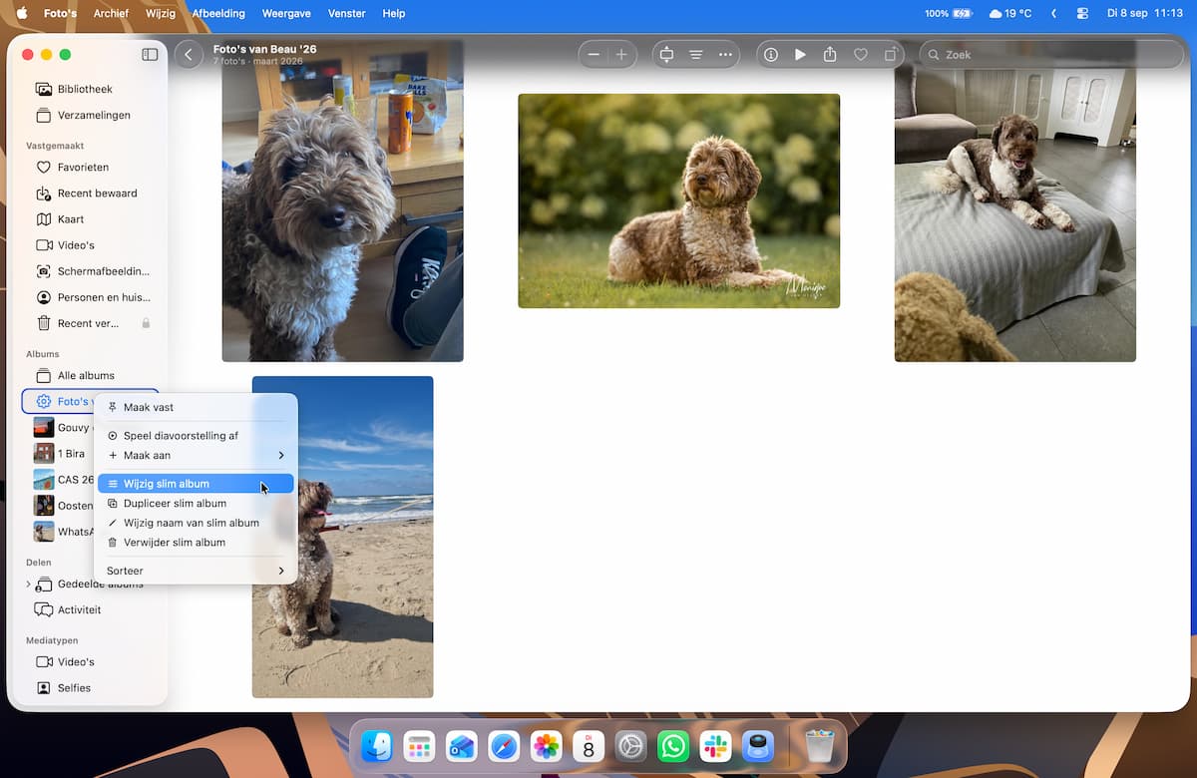Choose Dupliceer slim album

(196, 504)
